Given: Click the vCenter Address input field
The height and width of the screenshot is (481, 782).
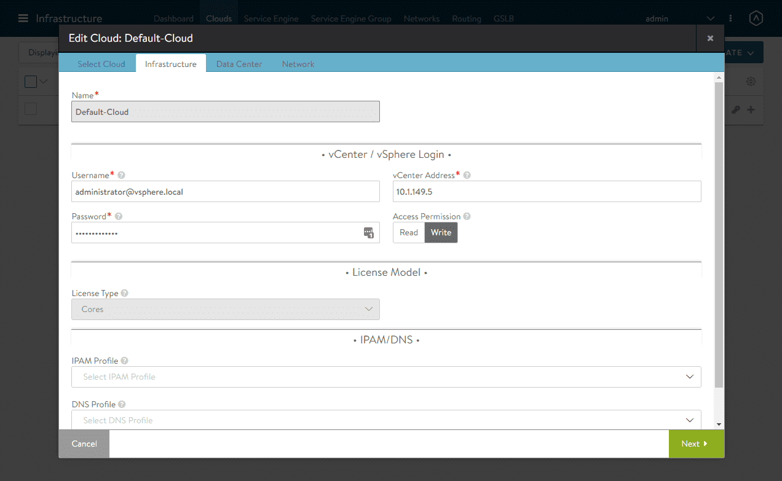Looking at the screenshot, I should tap(547, 192).
